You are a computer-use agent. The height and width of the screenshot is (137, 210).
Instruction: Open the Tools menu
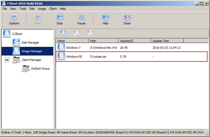coord(23,9)
